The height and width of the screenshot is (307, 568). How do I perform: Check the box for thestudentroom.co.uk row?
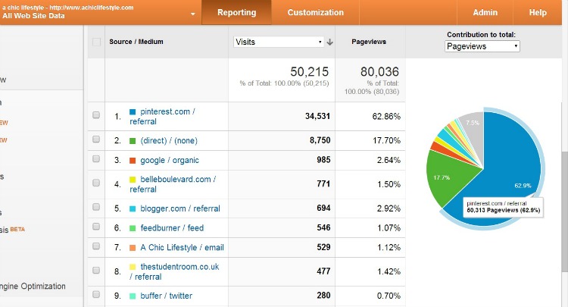click(x=96, y=270)
